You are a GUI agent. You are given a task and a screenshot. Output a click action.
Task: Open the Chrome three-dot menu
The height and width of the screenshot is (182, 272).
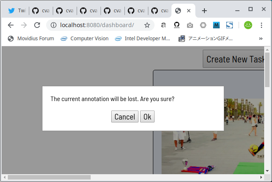(x=261, y=25)
